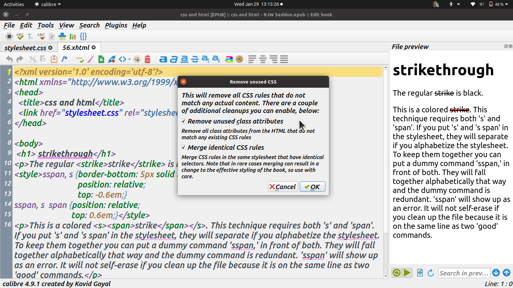Viewport: 513px width, 288px height.
Task: Set text color with the rainbow 'a' icon
Action: point(229,59)
